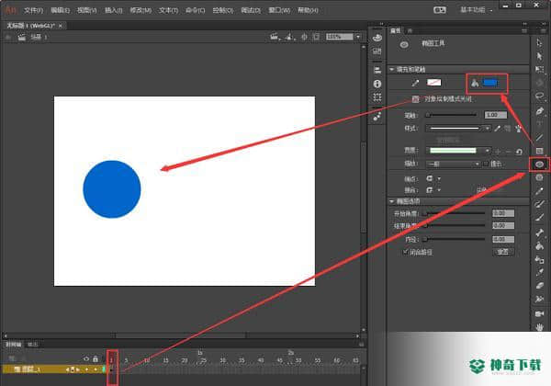Toggle object drawing mode button
The image size is (551, 386).
pos(415,99)
